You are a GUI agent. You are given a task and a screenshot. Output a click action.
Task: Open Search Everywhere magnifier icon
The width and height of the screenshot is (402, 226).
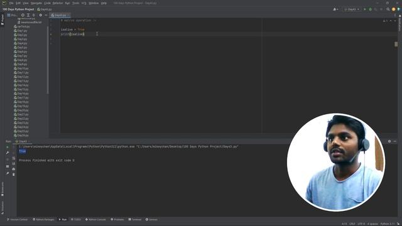point(388,9)
